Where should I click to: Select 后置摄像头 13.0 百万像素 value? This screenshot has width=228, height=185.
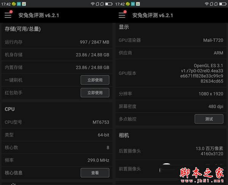click(209, 148)
